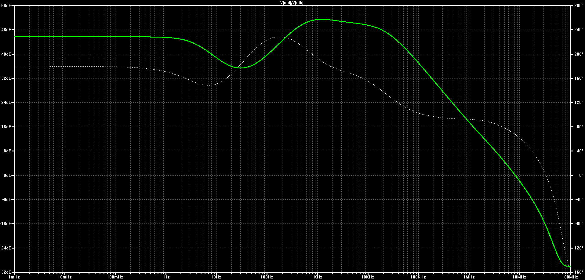Screen dimensions: 585x280
Task: Click the 100KHz frequency axis label
Action: point(418,277)
